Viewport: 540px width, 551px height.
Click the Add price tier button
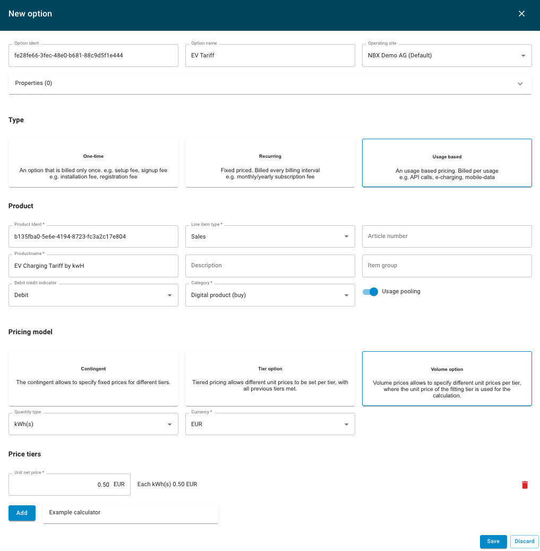22,513
